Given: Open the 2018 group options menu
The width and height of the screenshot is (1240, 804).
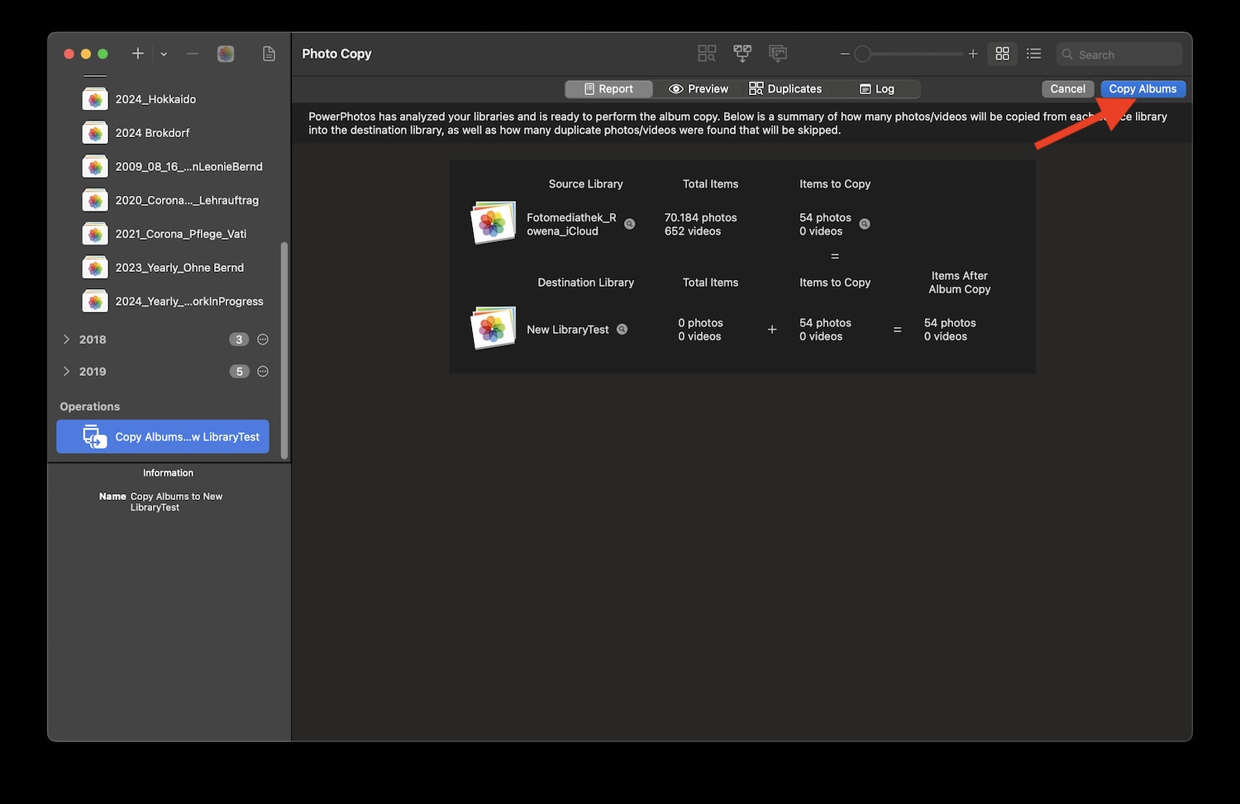Looking at the screenshot, I should click(x=263, y=340).
